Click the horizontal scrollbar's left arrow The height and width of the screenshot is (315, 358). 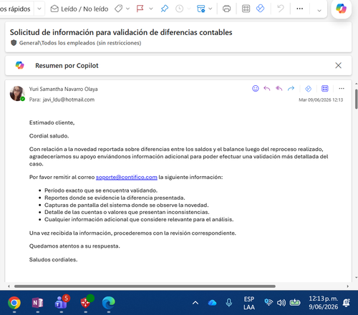coord(9,286)
